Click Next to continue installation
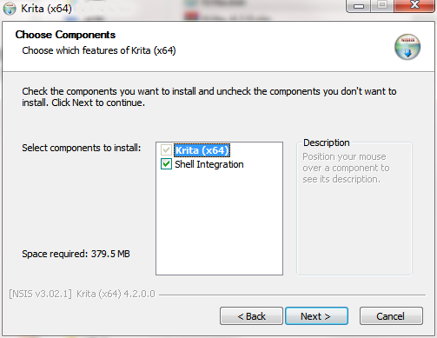This screenshot has height=338, width=437. [316, 316]
